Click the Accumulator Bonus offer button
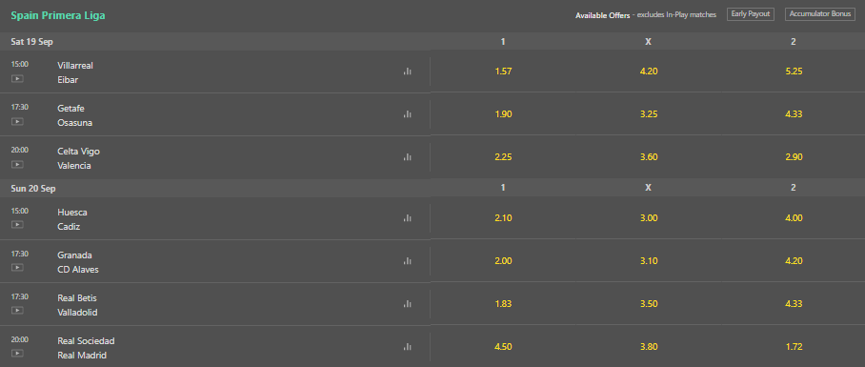The image size is (865, 367). pyautogui.click(x=820, y=14)
